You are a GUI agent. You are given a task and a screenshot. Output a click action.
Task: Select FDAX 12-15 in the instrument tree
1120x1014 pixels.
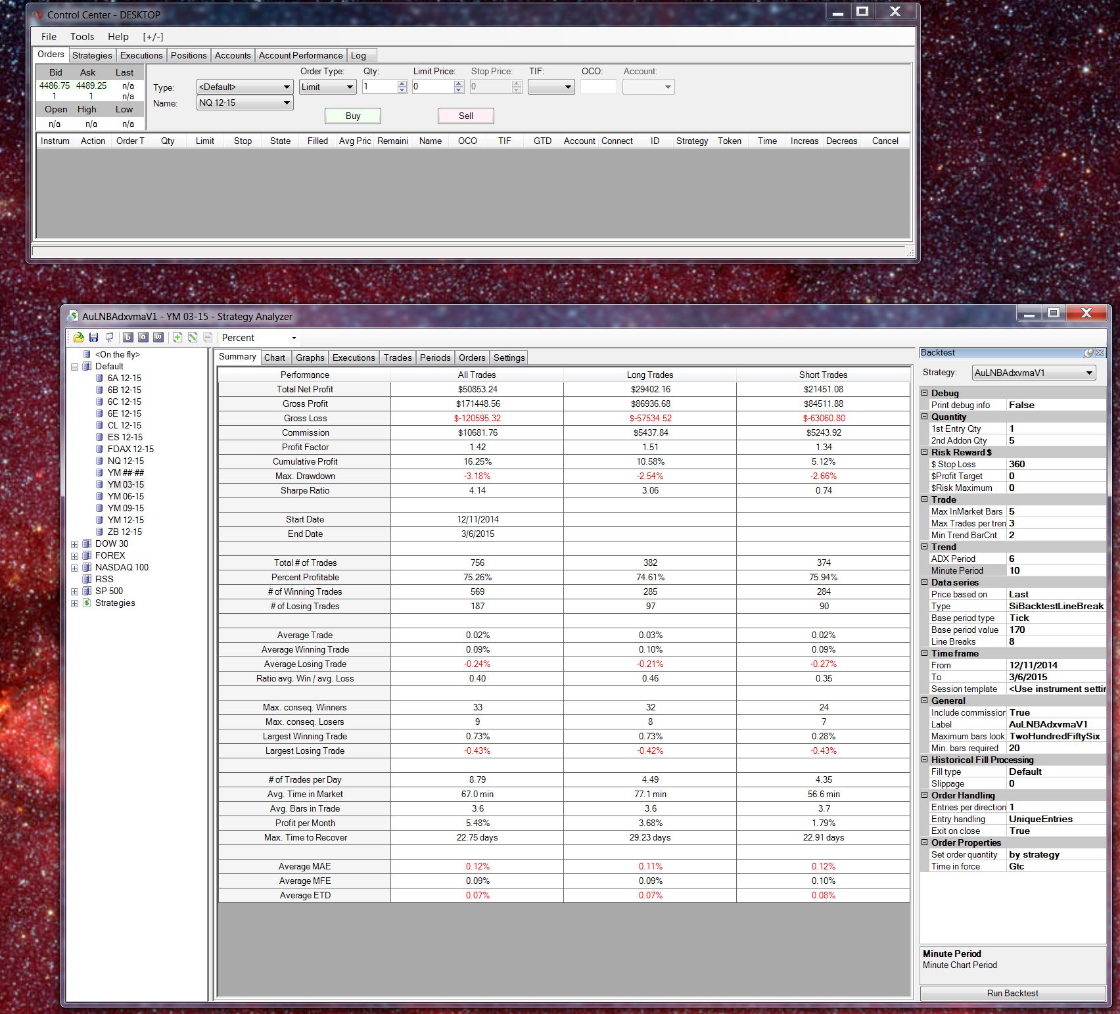pos(131,449)
